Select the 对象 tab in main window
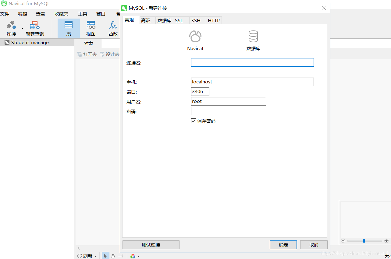 pyautogui.click(x=89, y=43)
